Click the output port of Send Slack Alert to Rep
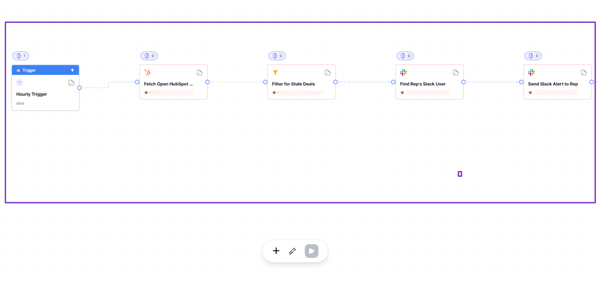This screenshot has width=598, height=281. pos(592,82)
